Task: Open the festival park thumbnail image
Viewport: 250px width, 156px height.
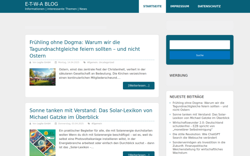Action: 42,77
